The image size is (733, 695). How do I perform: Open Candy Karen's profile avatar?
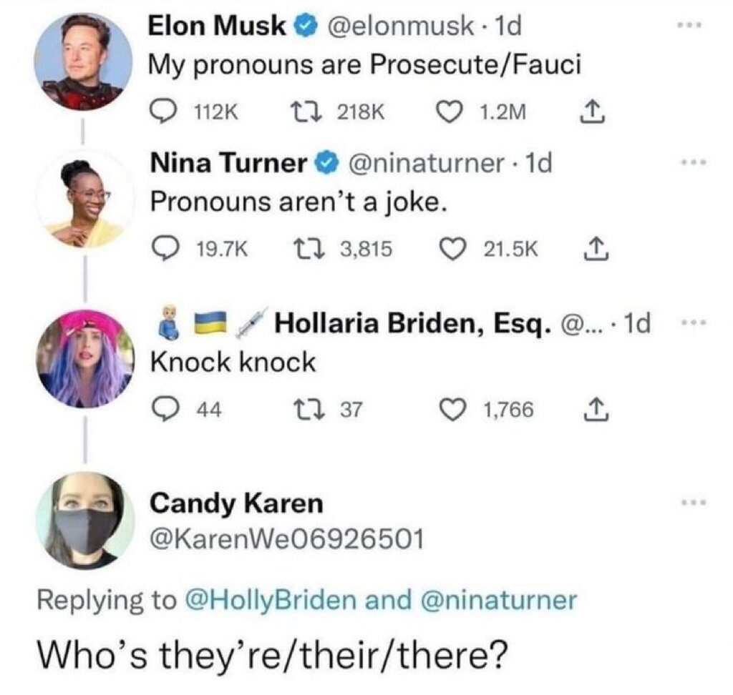point(85,521)
